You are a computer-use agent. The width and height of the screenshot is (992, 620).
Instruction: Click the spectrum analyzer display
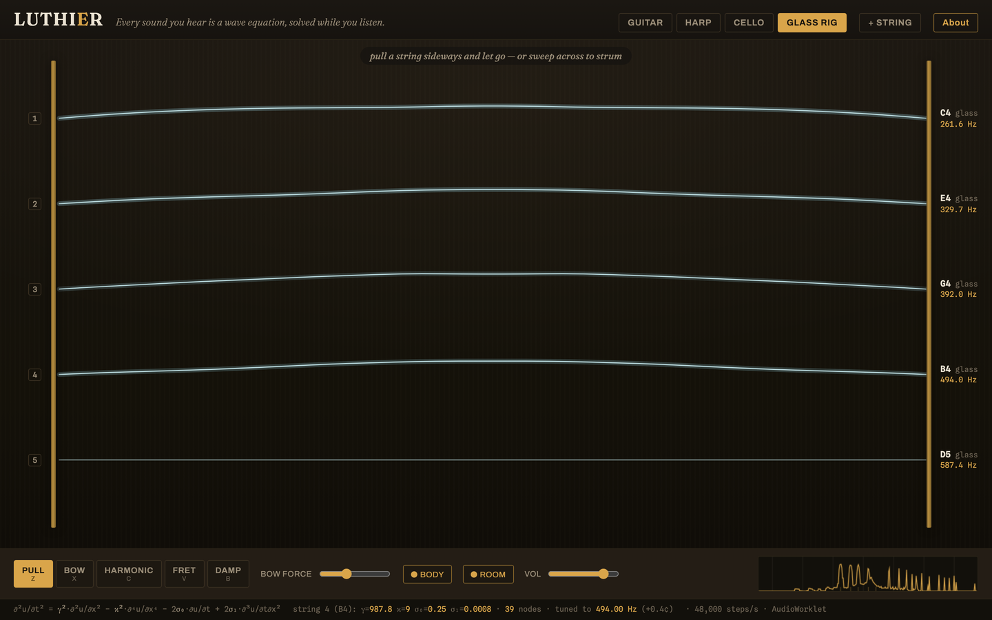868,574
